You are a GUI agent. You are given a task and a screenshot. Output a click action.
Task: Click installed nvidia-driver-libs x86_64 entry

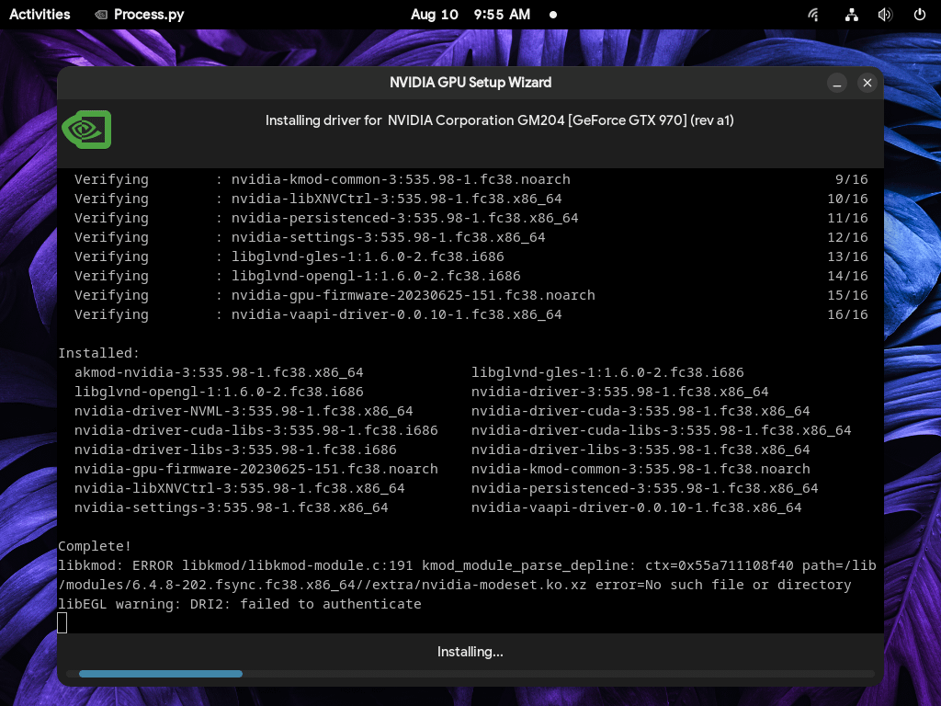click(641, 449)
